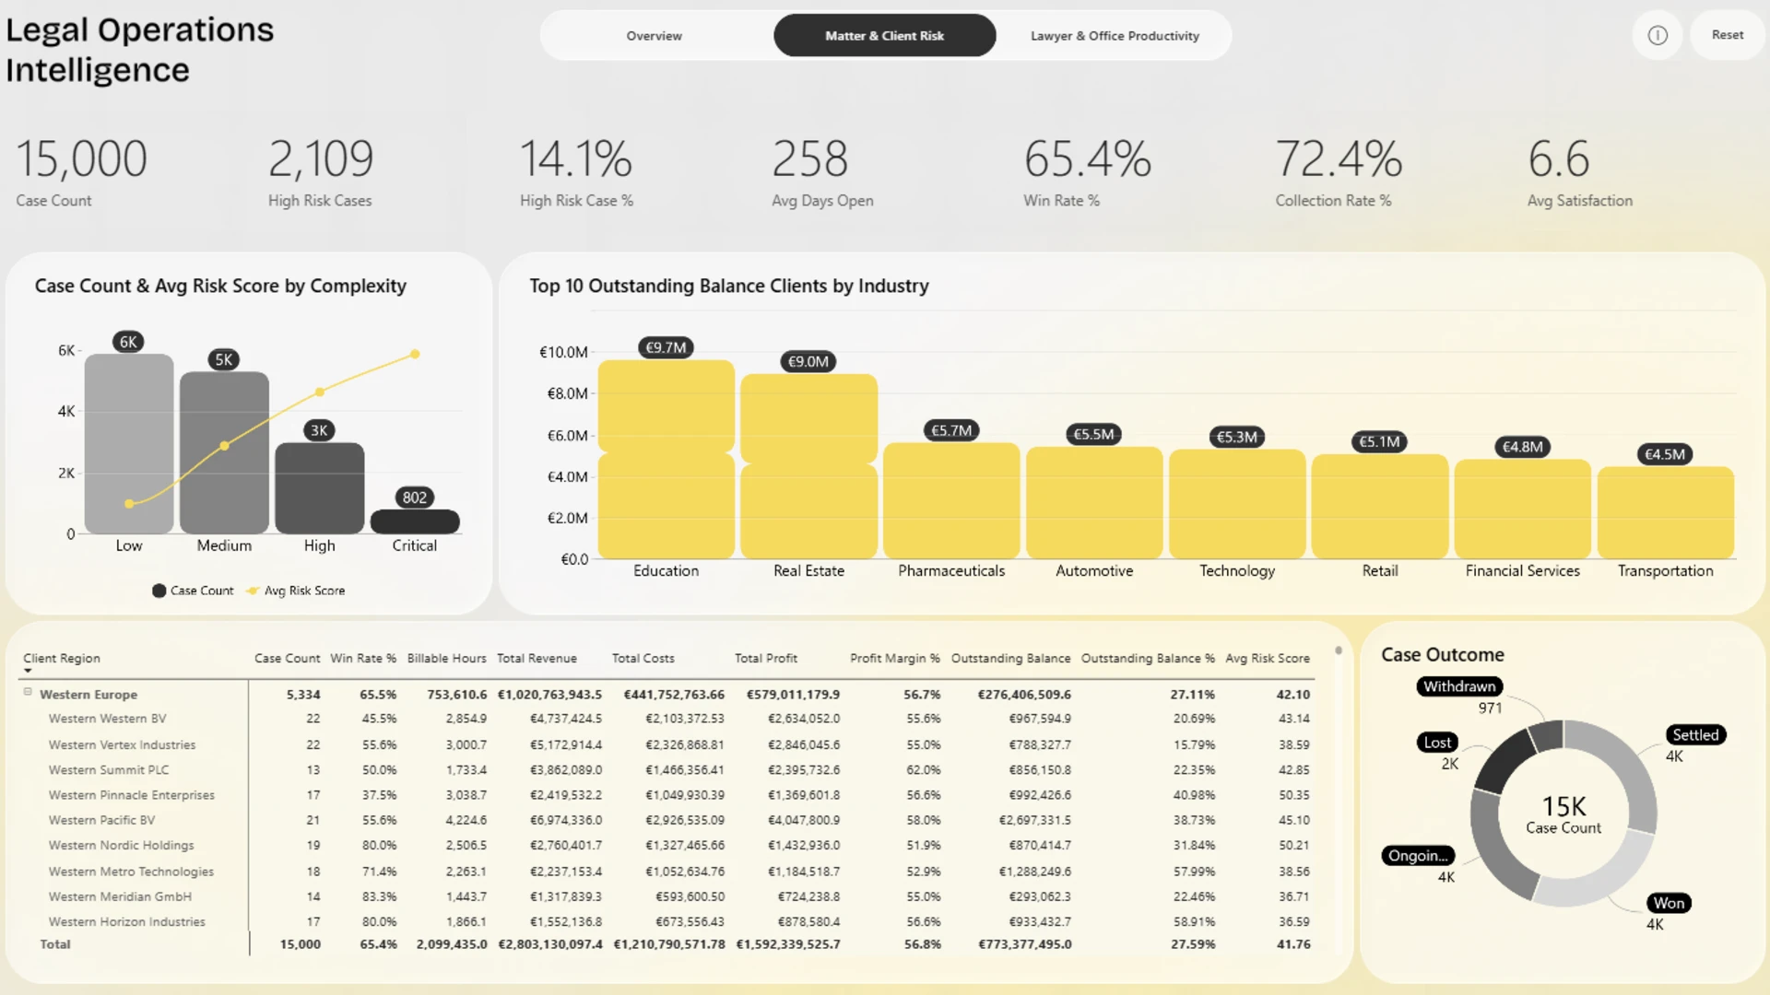1770x995 pixels.
Task: Switch to the Overview tab
Action: (655, 35)
